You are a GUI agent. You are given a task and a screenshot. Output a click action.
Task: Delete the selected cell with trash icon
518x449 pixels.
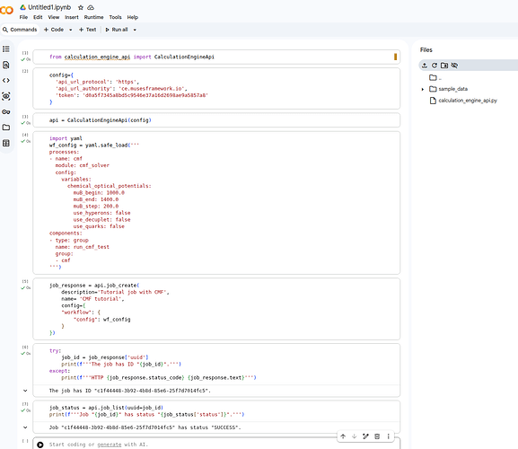[377, 436]
